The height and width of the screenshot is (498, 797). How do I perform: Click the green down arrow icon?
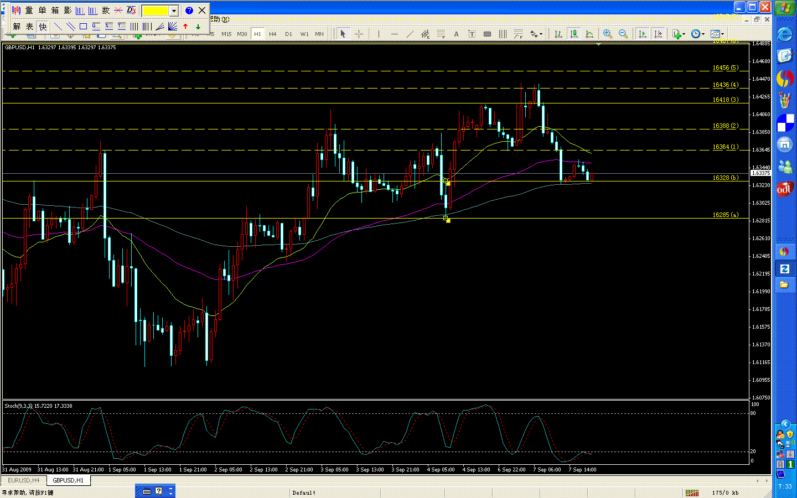point(198,26)
